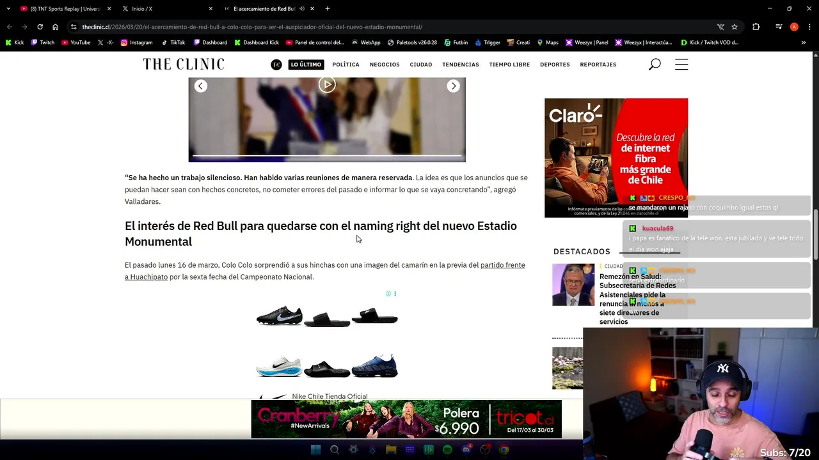
Task: Close the TNT Sports Replay tab
Action: (109, 9)
